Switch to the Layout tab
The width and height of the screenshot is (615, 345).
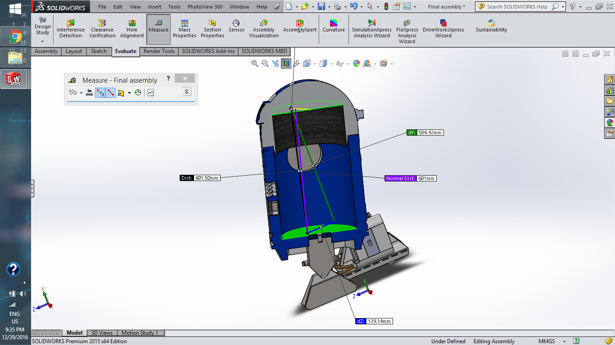pyautogui.click(x=74, y=51)
